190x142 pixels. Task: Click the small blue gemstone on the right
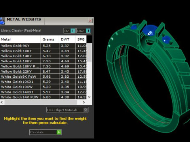(x=166, y=39)
